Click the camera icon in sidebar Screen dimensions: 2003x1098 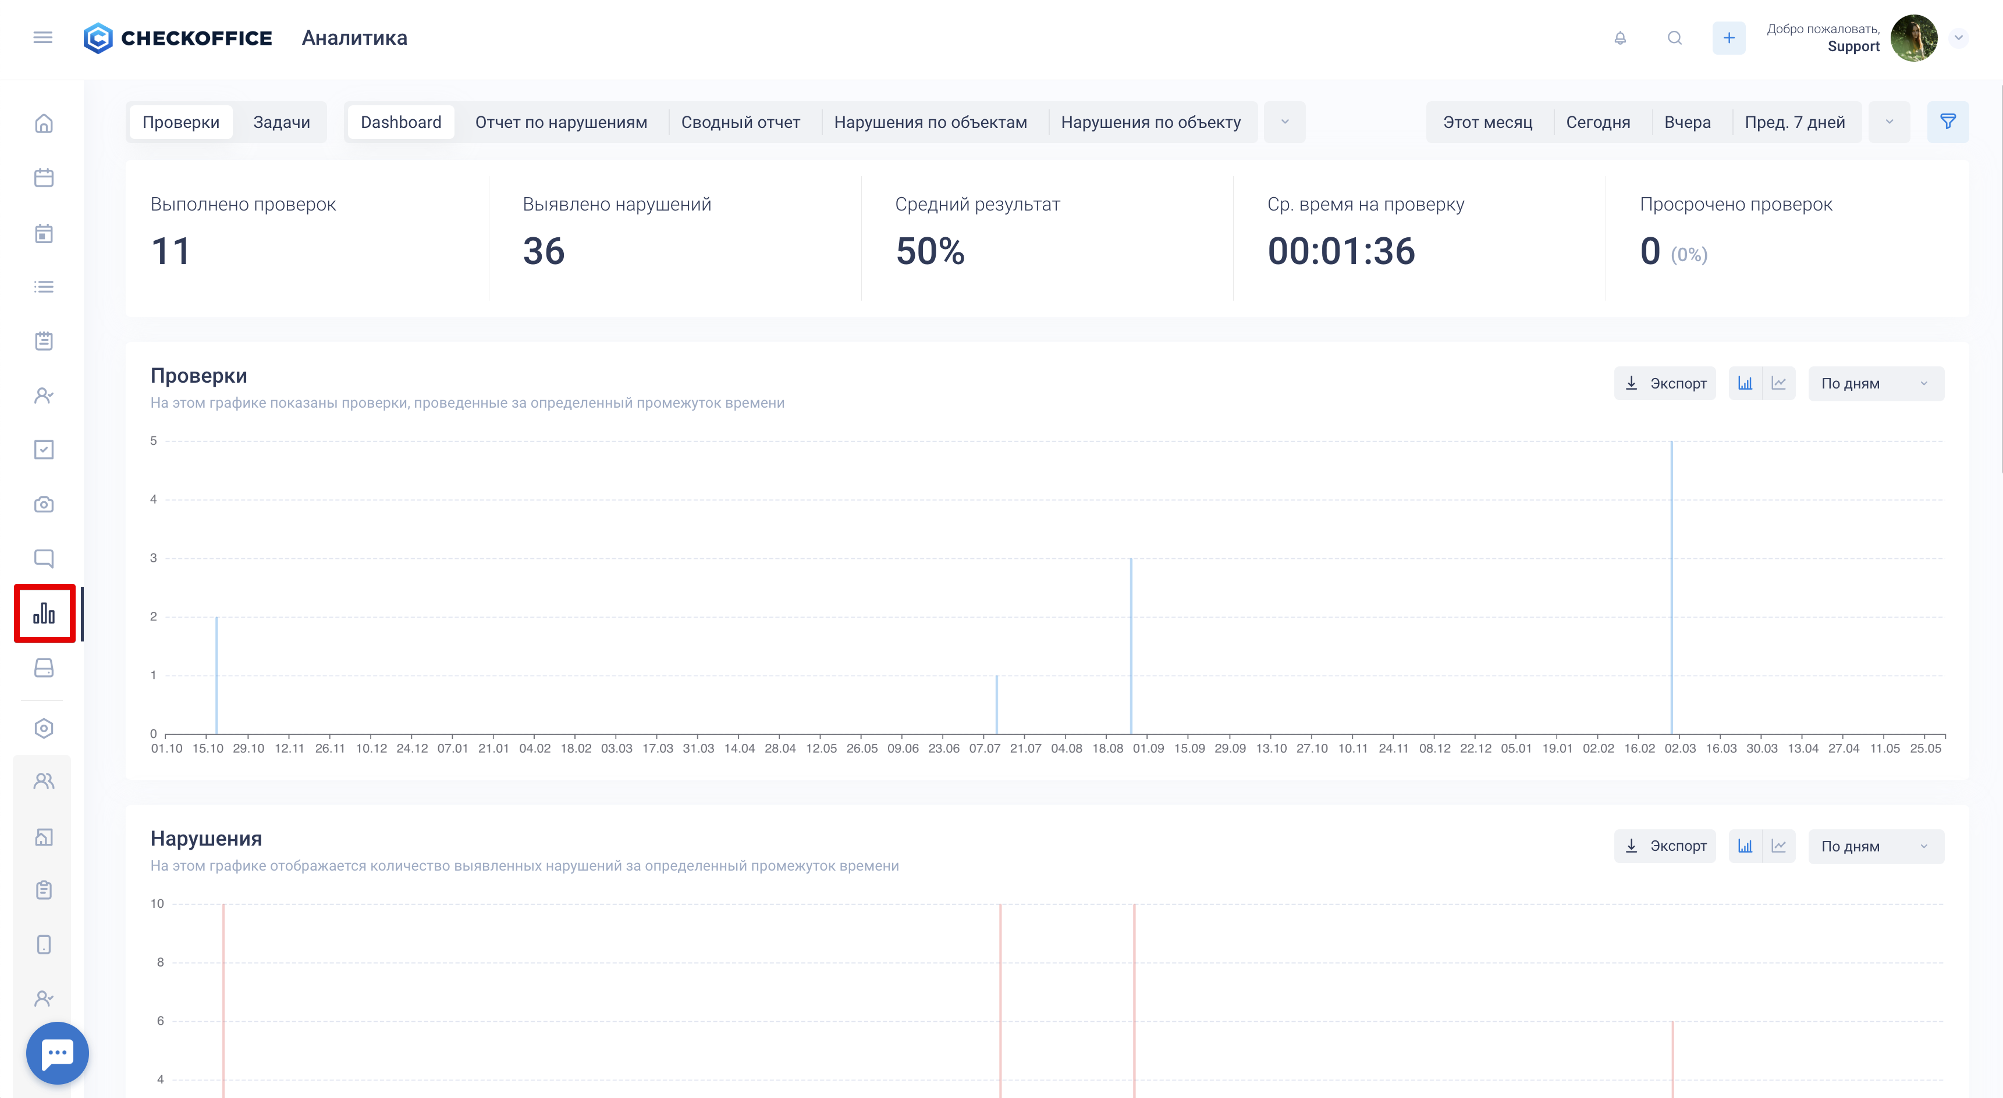[x=44, y=504]
